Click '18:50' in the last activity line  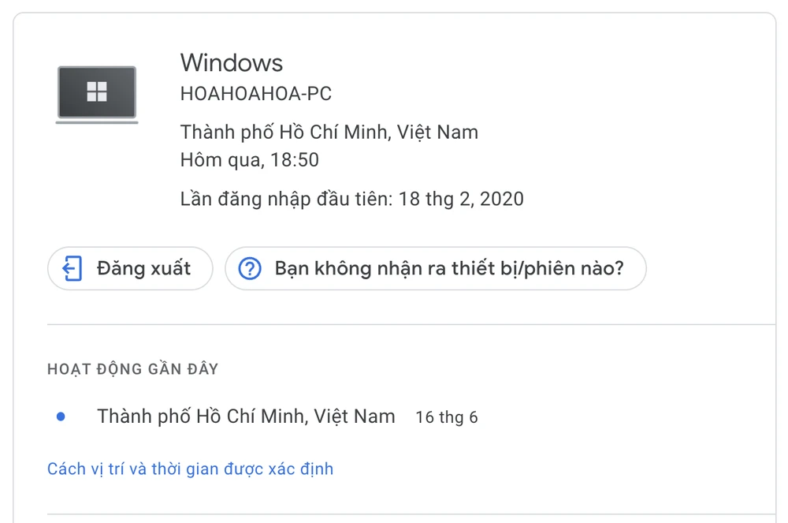coord(295,160)
